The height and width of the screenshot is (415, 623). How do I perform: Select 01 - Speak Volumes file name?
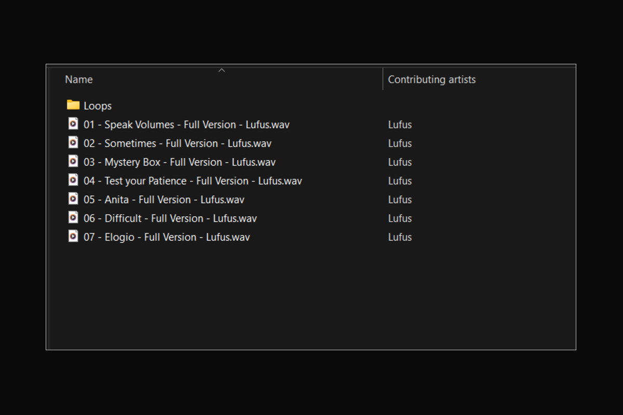[x=186, y=125]
